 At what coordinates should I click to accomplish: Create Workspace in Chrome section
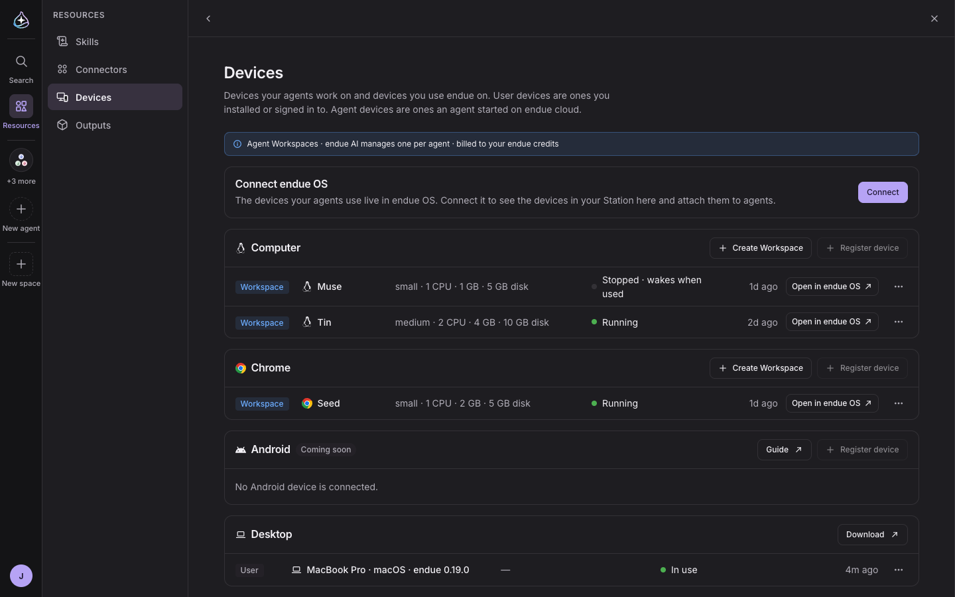[x=761, y=368]
